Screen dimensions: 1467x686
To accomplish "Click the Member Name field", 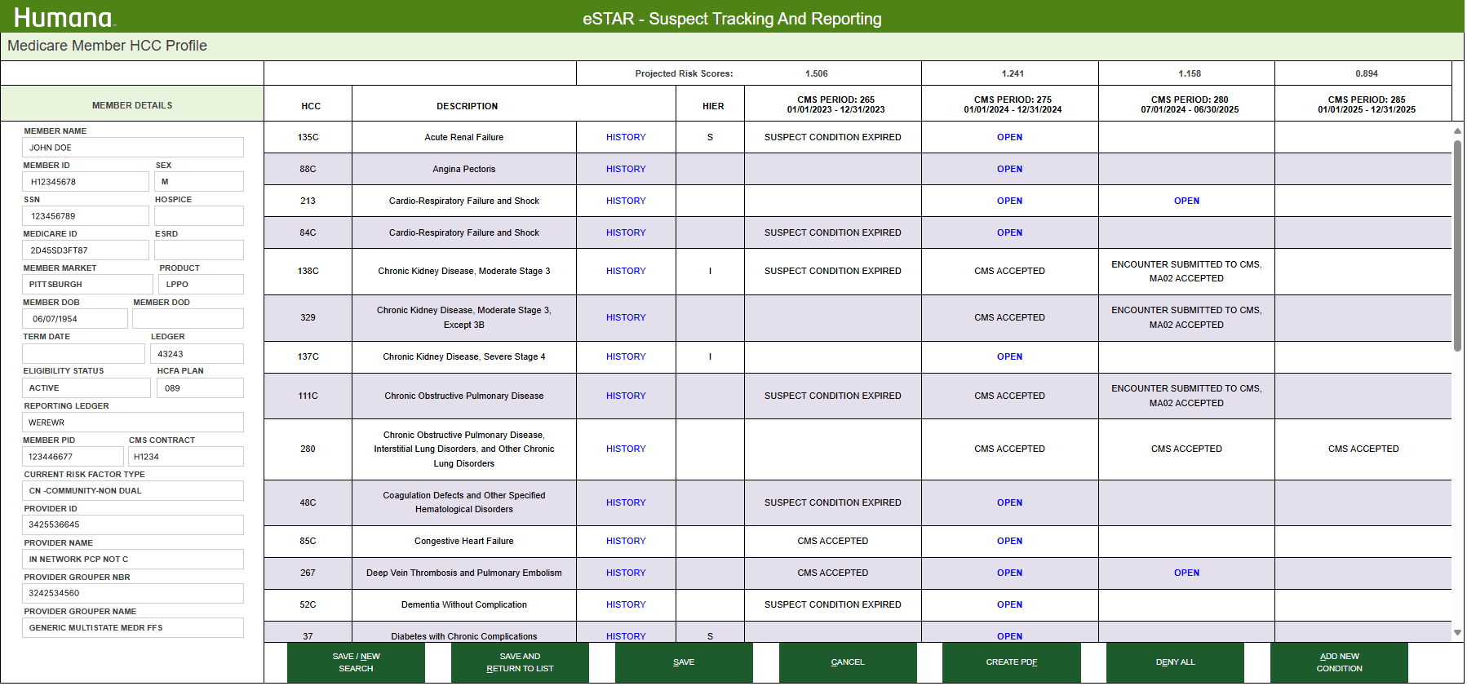I will [x=133, y=148].
